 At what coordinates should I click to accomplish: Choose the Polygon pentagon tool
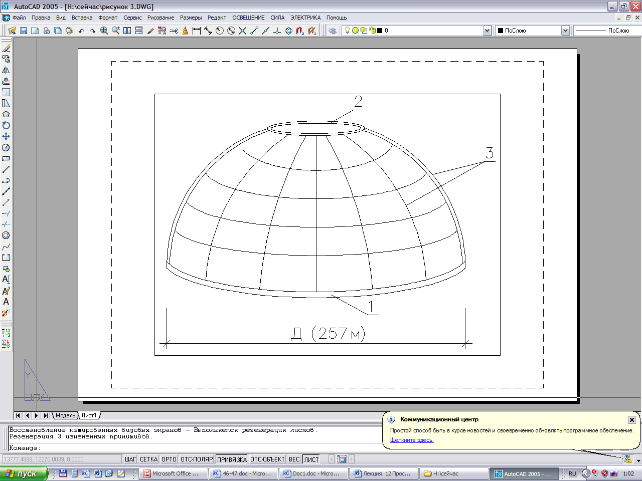(6, 114)
